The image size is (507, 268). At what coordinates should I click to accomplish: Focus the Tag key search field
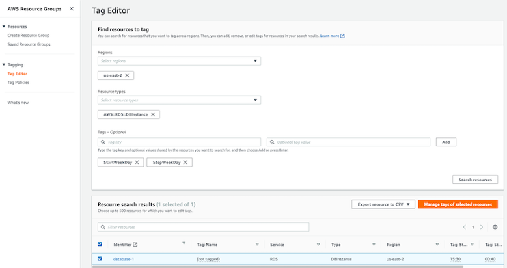(x=179, y=142)
